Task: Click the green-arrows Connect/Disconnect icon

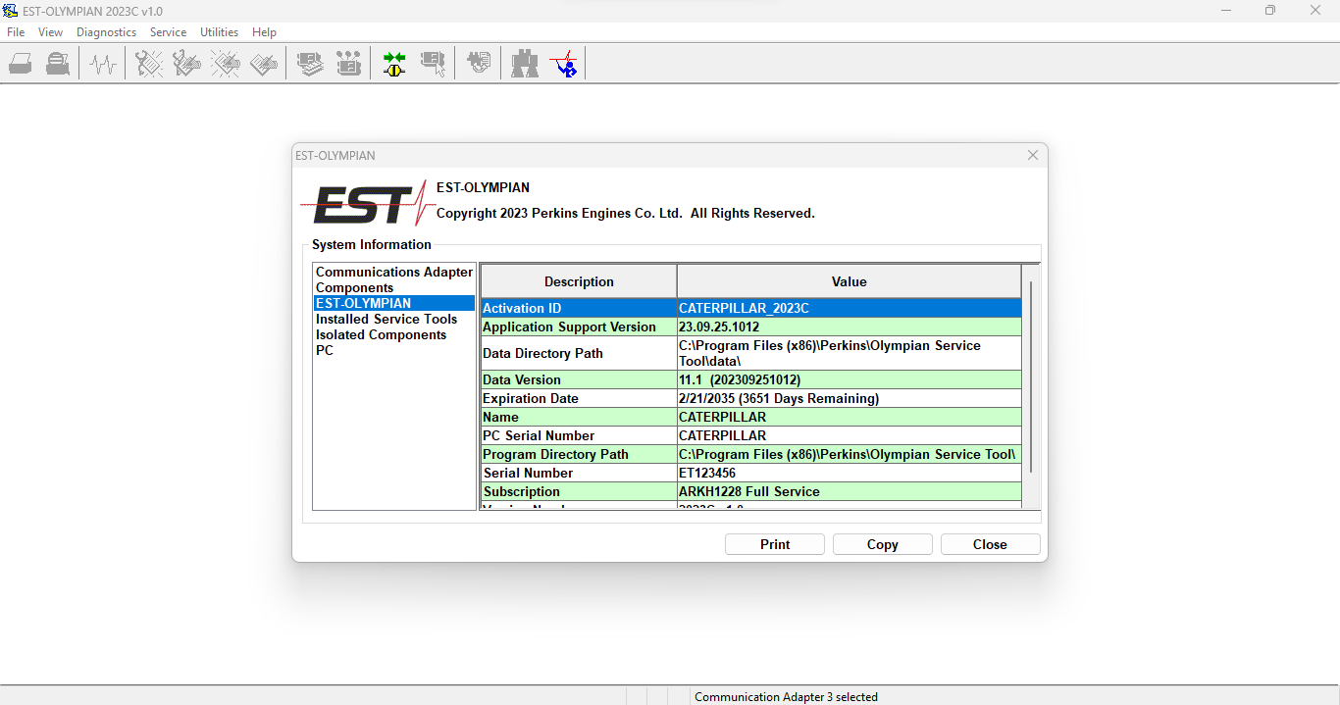Action: click(x=394, y=65)
